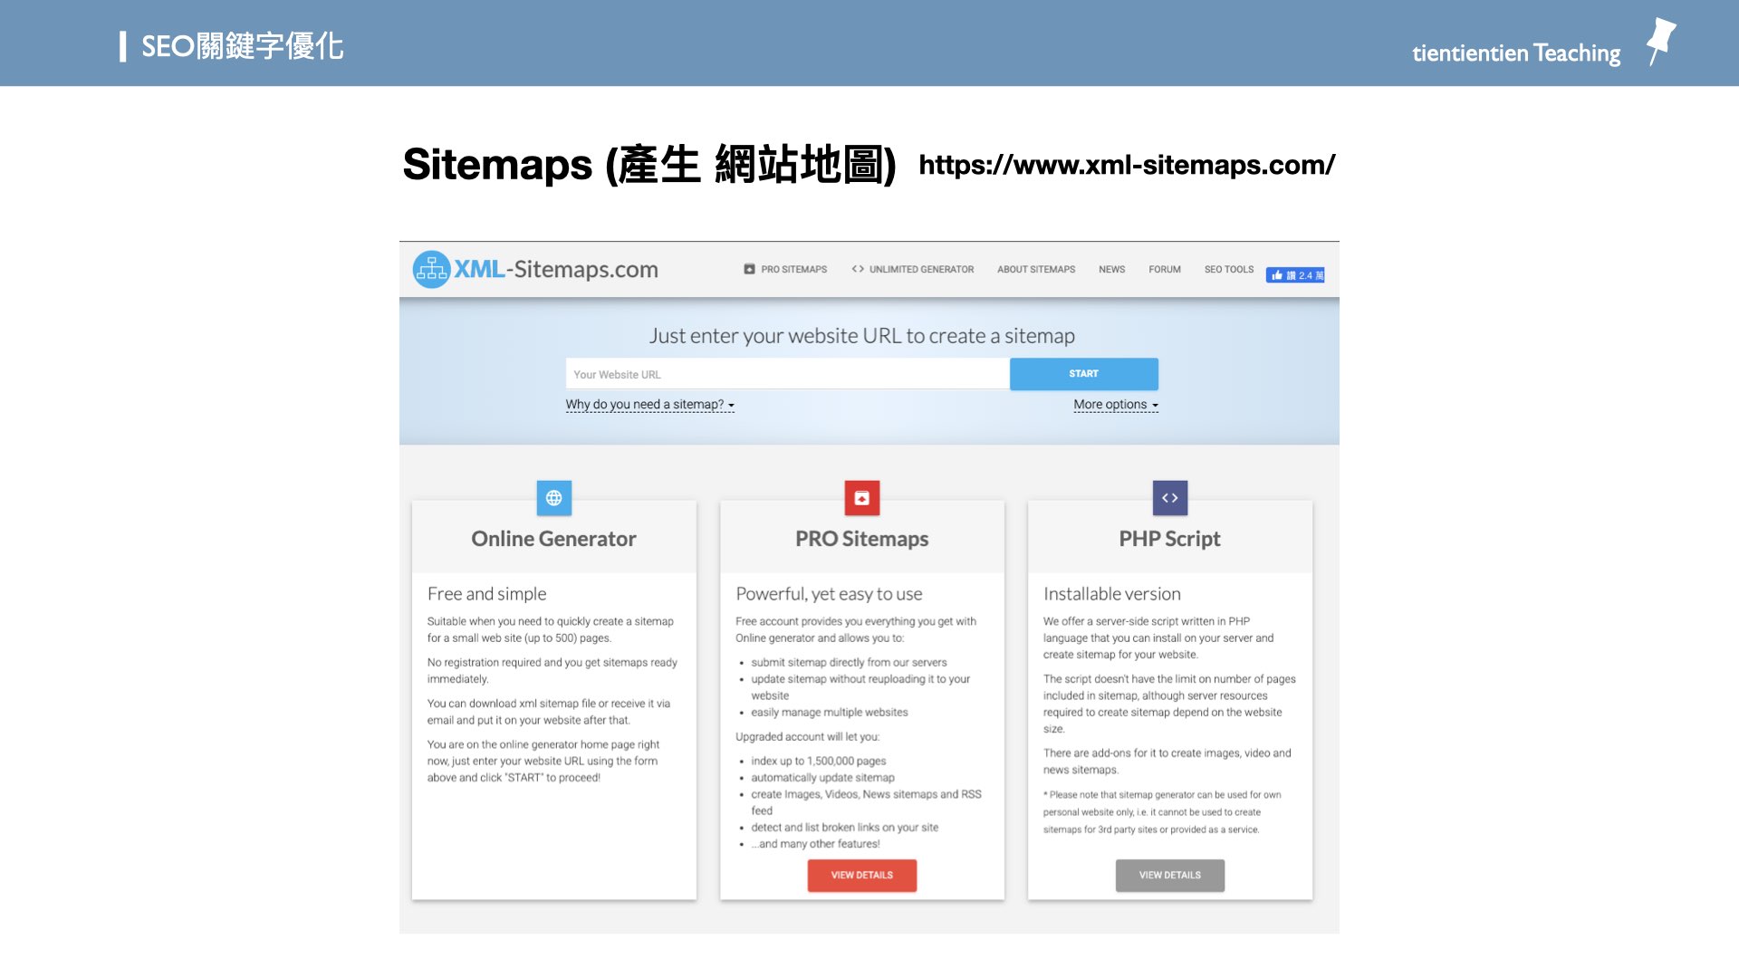1739x978 pixels.
Task: Click VIEW DETAILS under PRO Sitemaps
Action: pyautogui.click(x=861, y=875)
